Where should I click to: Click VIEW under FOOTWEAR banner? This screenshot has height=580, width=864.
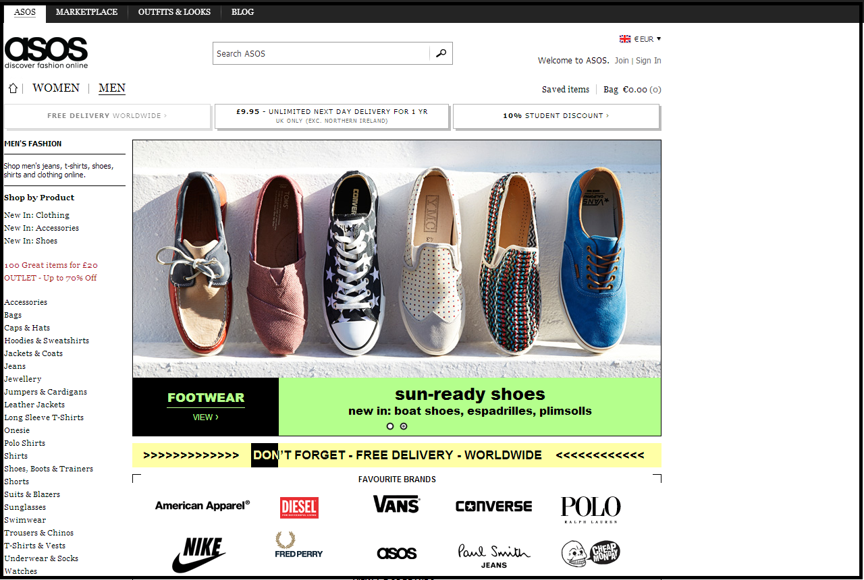tap(205, 417)
